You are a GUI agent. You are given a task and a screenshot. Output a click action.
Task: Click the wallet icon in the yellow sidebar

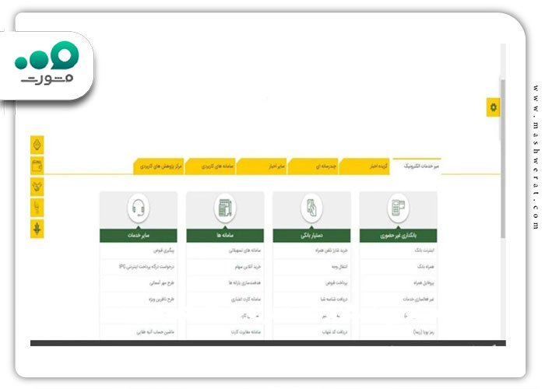37,166
